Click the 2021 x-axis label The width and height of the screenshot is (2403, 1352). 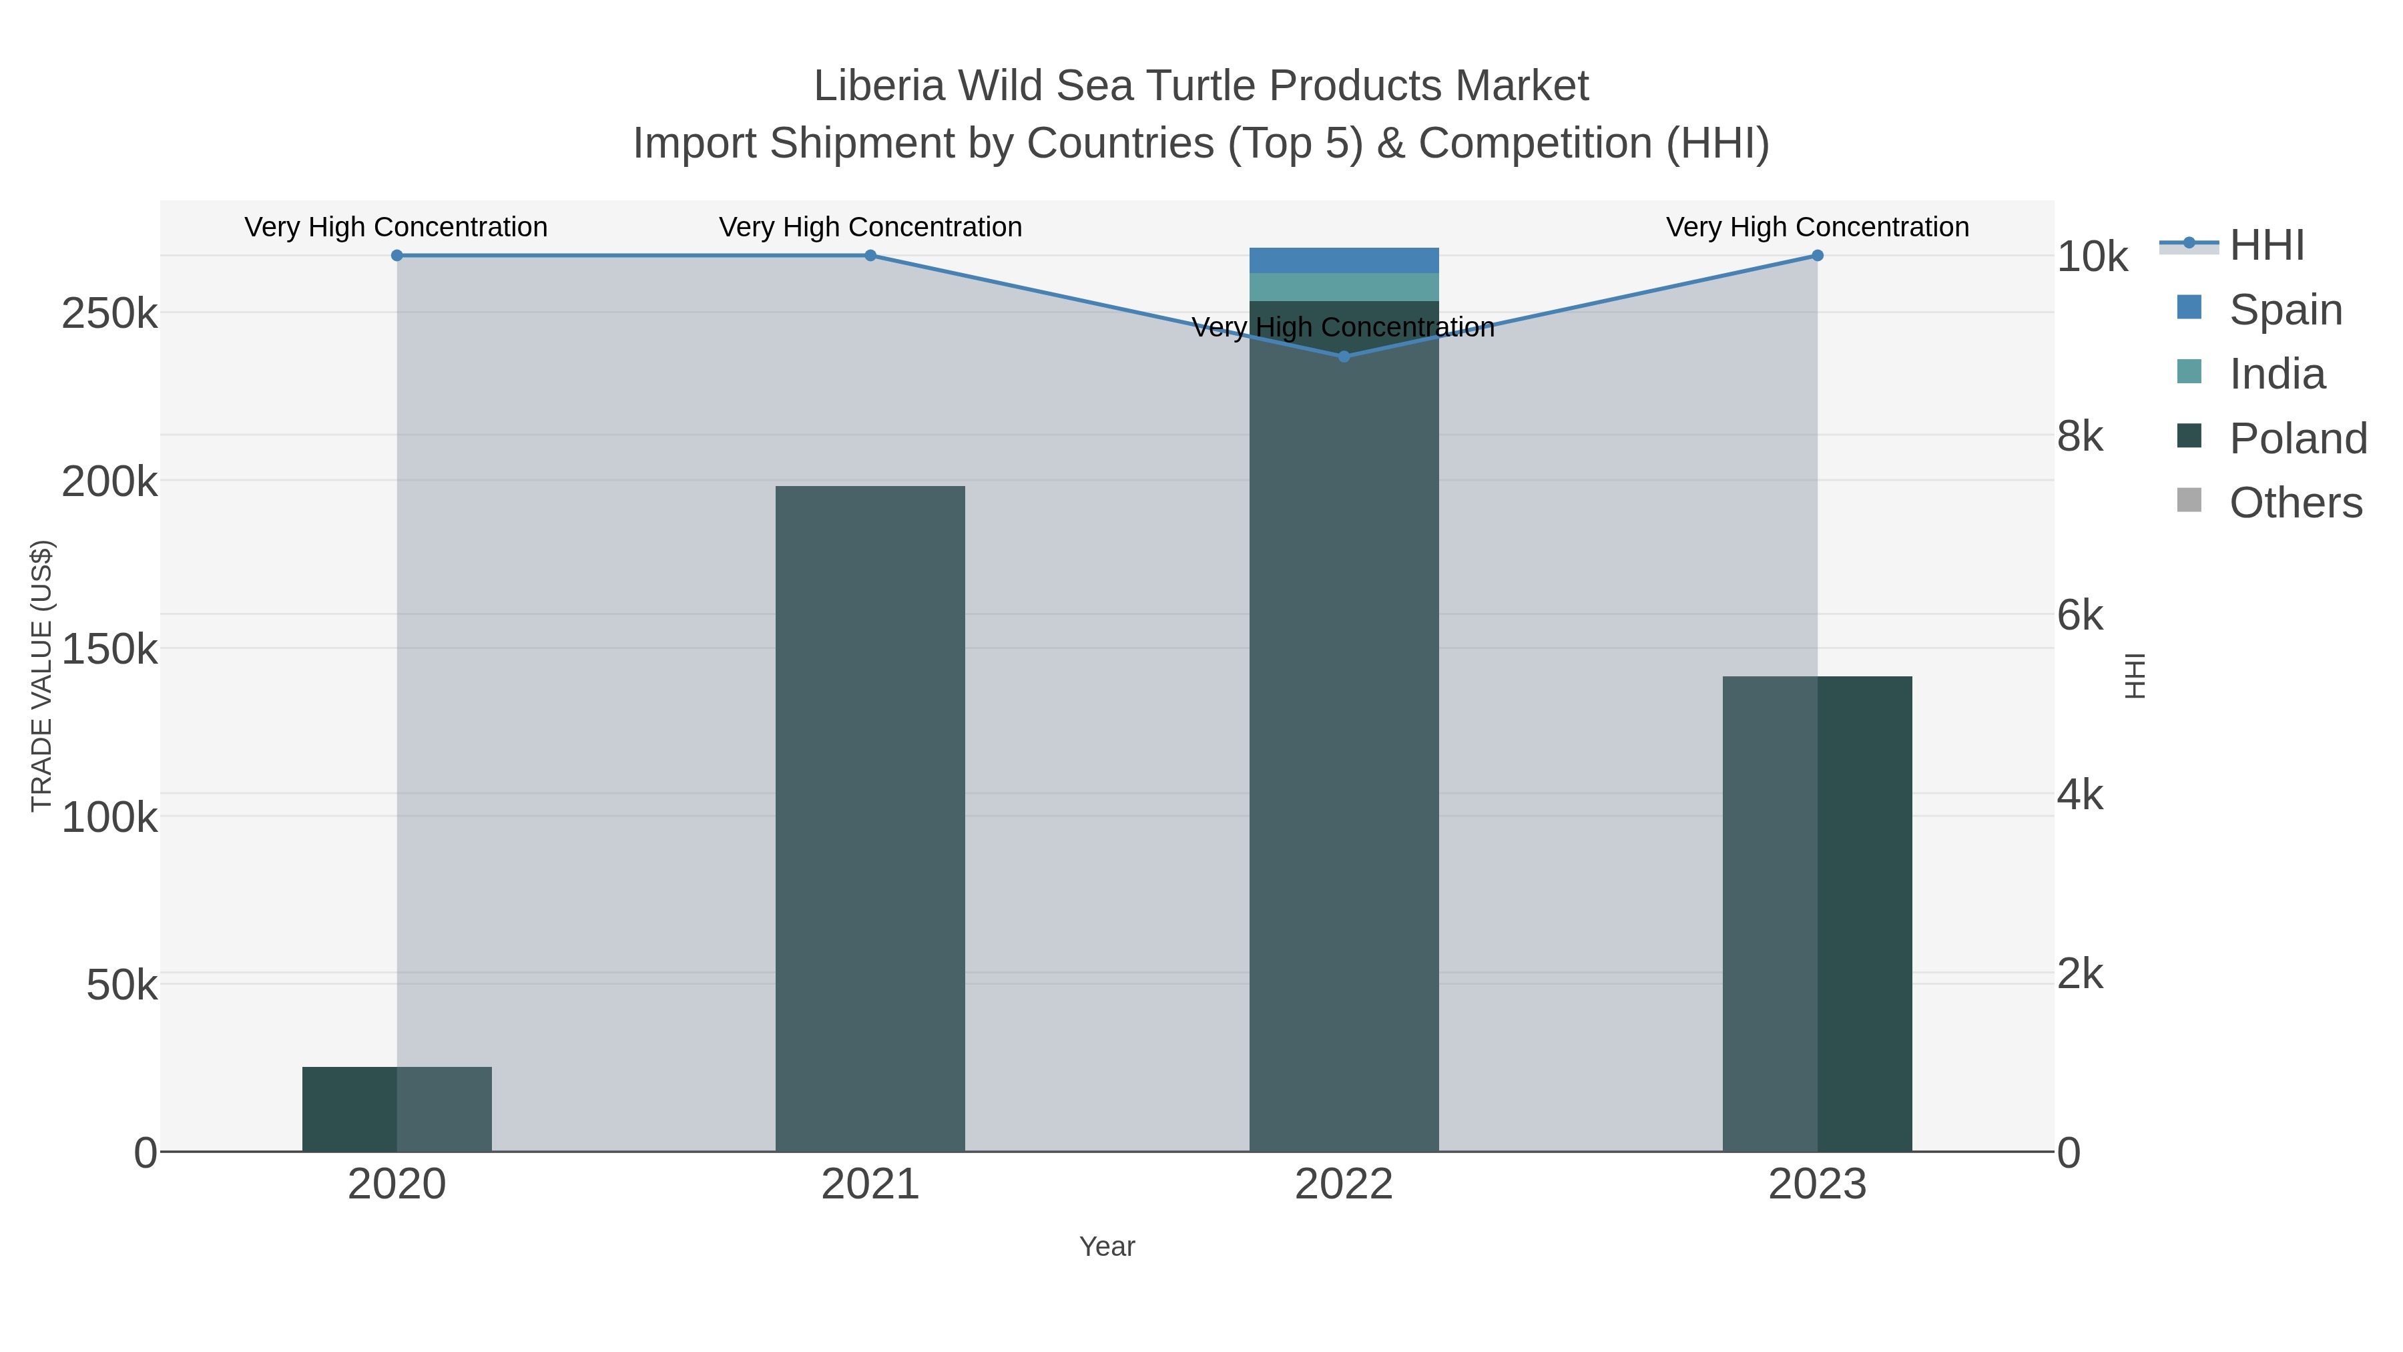click(x=870, y=1185)
